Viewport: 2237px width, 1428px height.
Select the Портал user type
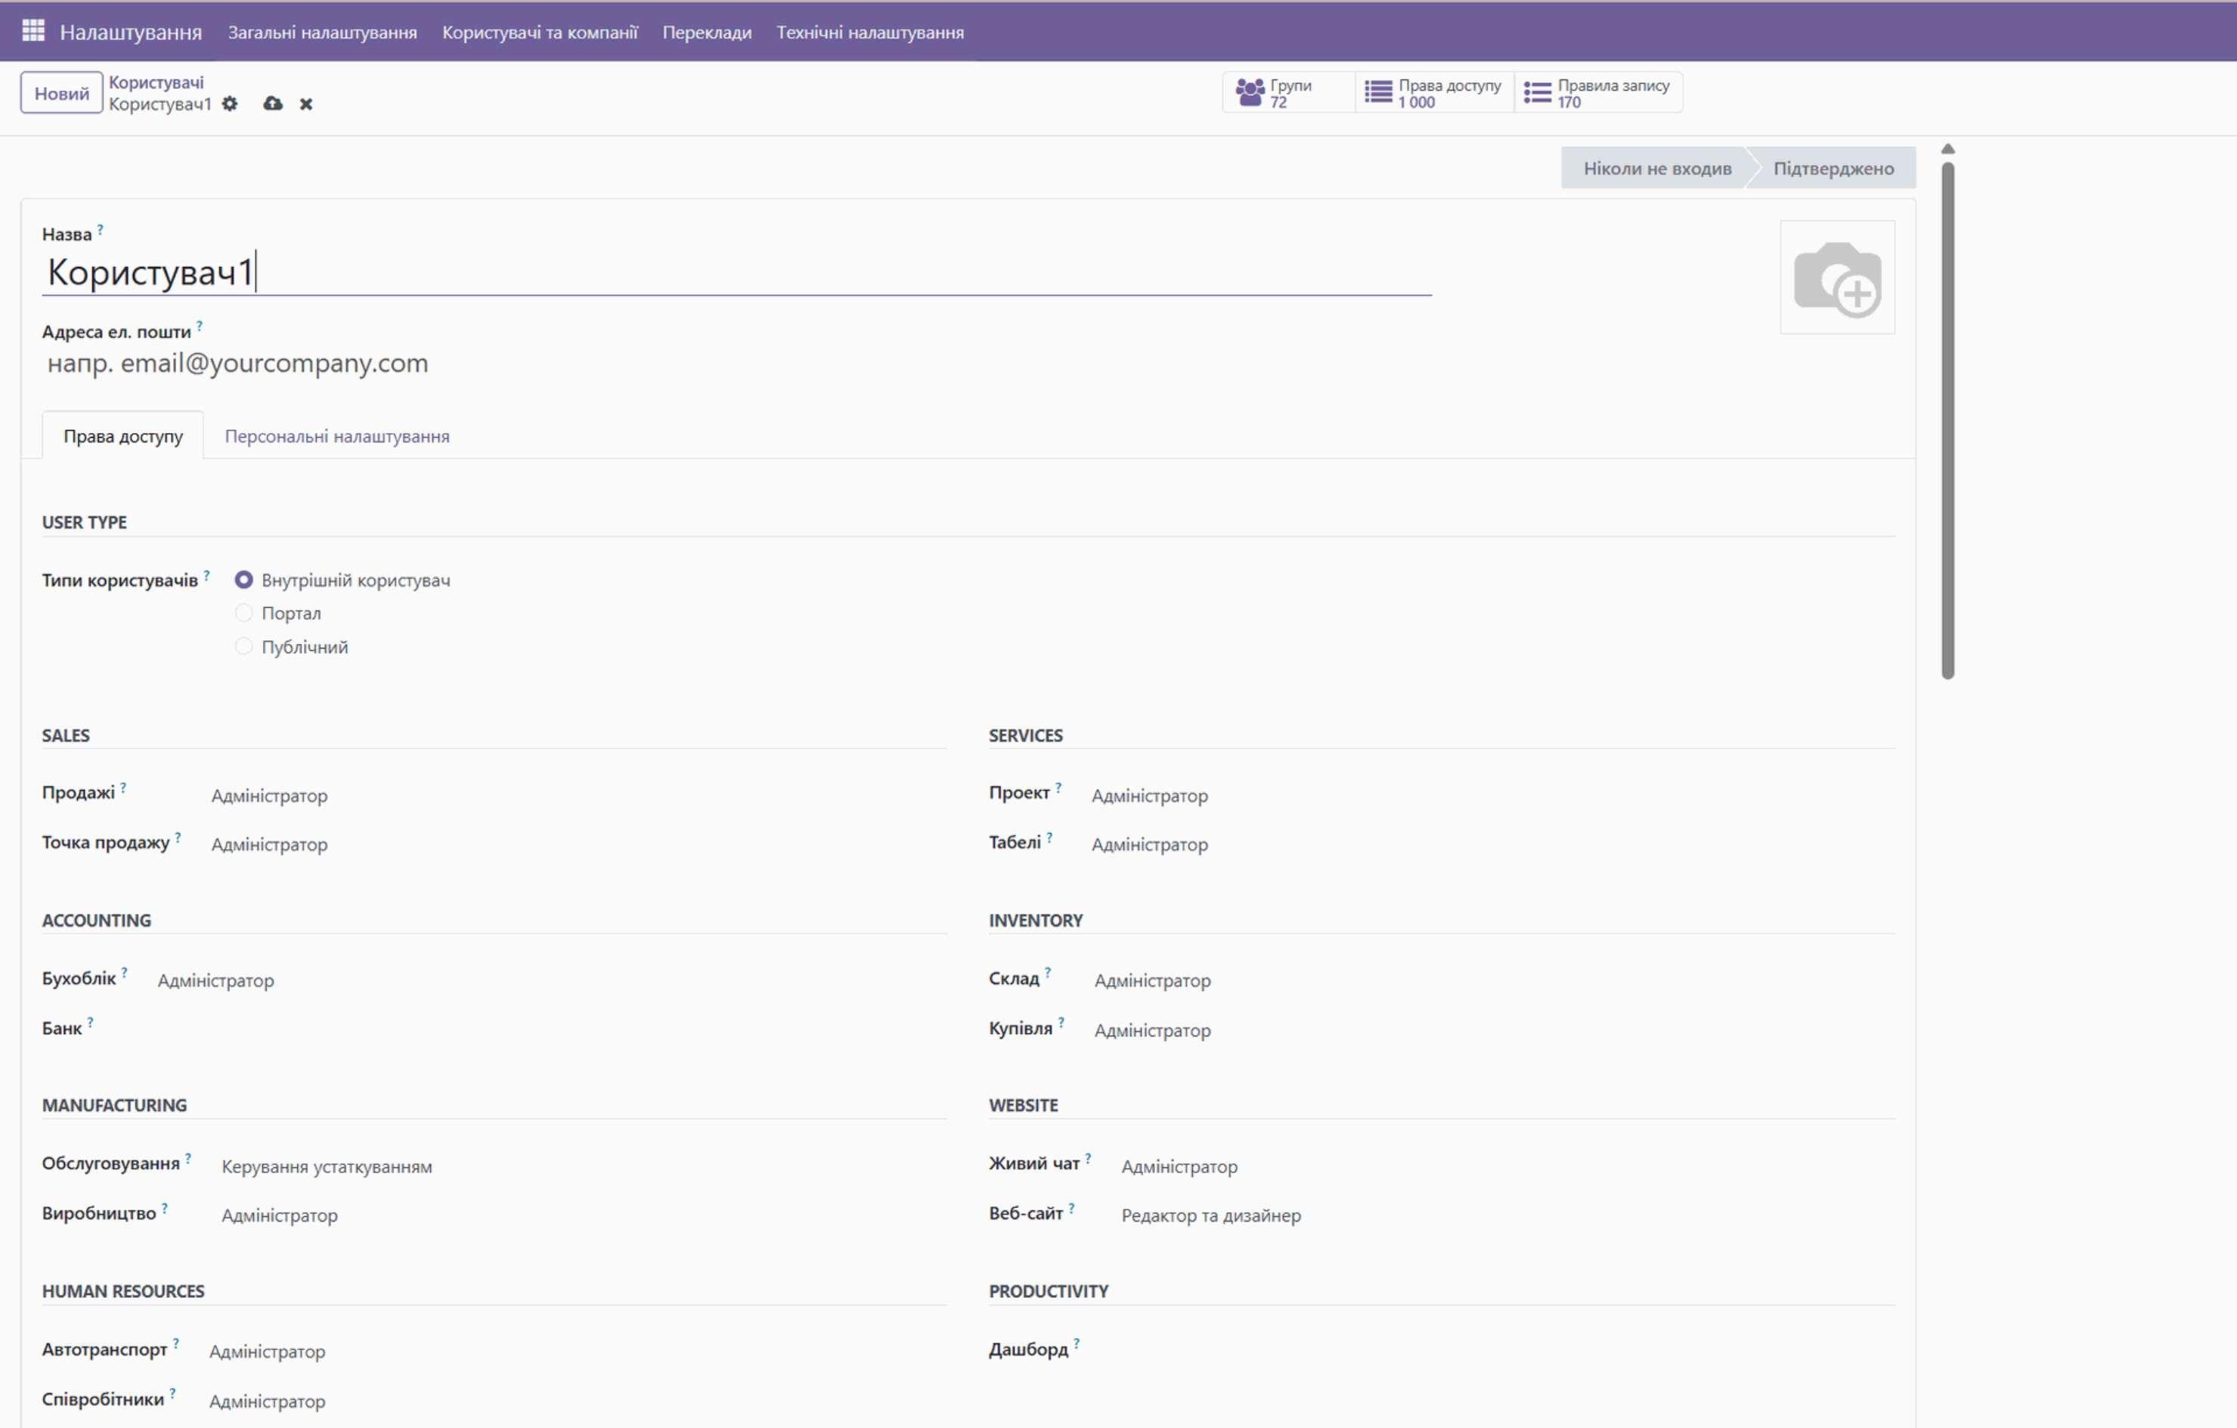244,613
